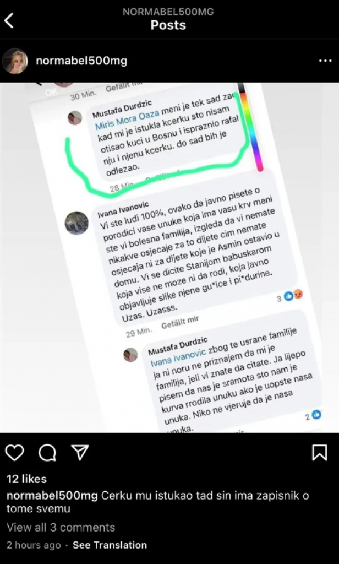Image resolution: width=339 pixels, height=564 pixels.
Task: Open comments via speech bubble icon
Action: click(47, 453)
